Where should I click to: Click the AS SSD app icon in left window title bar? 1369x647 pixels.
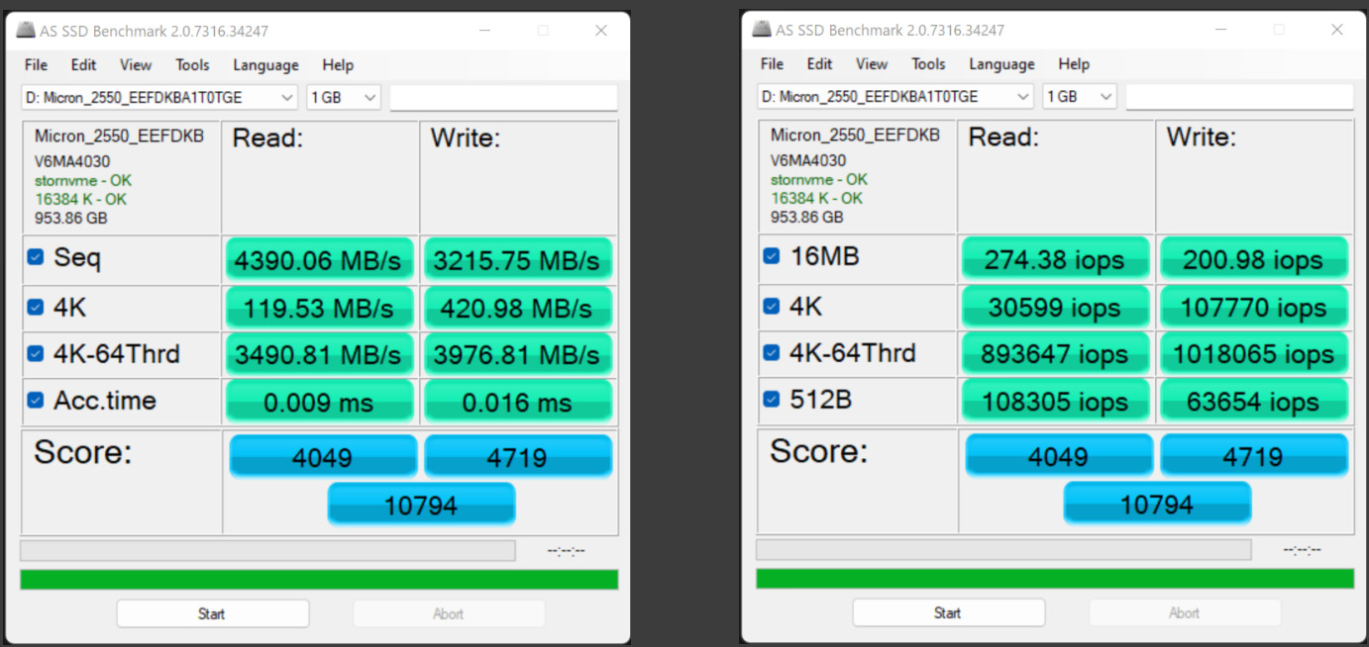coord(26,31)
